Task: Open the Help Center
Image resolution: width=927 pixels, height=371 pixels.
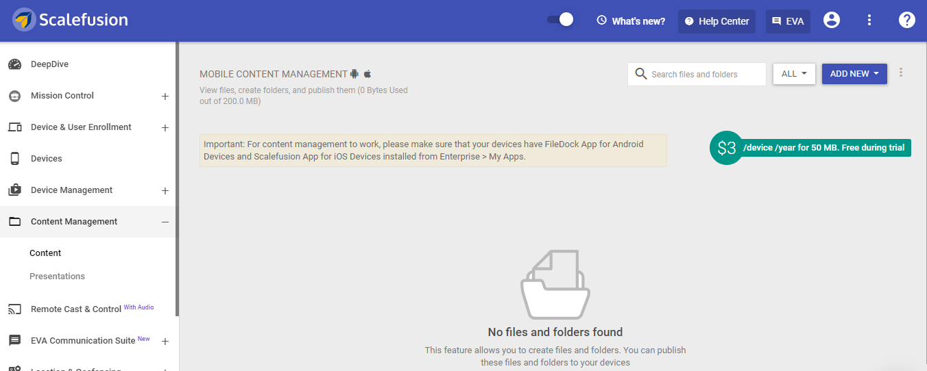Action: [x=717, y=21]
